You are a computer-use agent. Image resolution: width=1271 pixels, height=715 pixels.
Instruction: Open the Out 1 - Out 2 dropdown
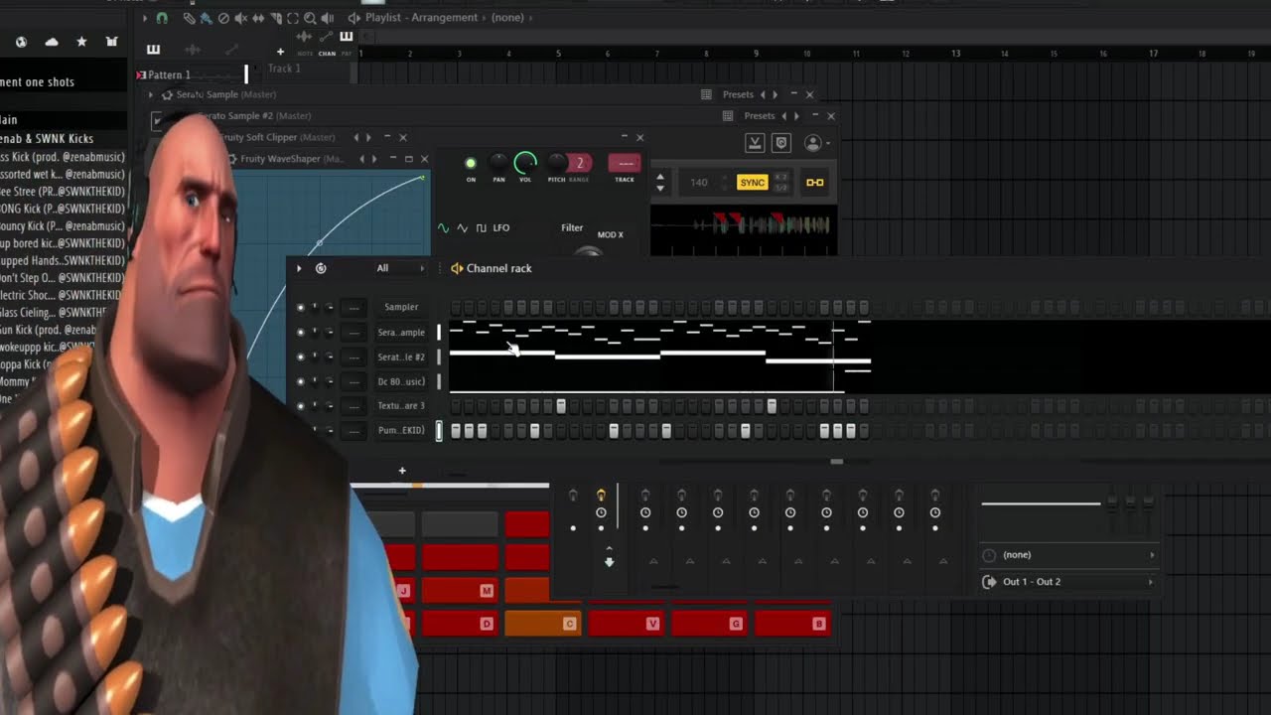pos(1068,582)
